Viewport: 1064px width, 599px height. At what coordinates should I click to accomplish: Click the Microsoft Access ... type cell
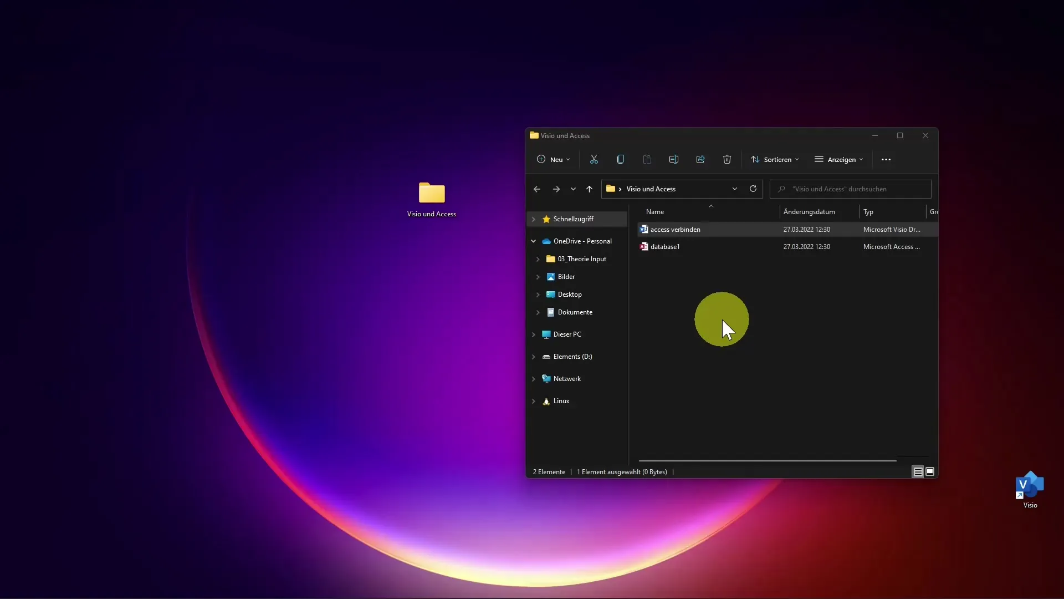[891, 247]
